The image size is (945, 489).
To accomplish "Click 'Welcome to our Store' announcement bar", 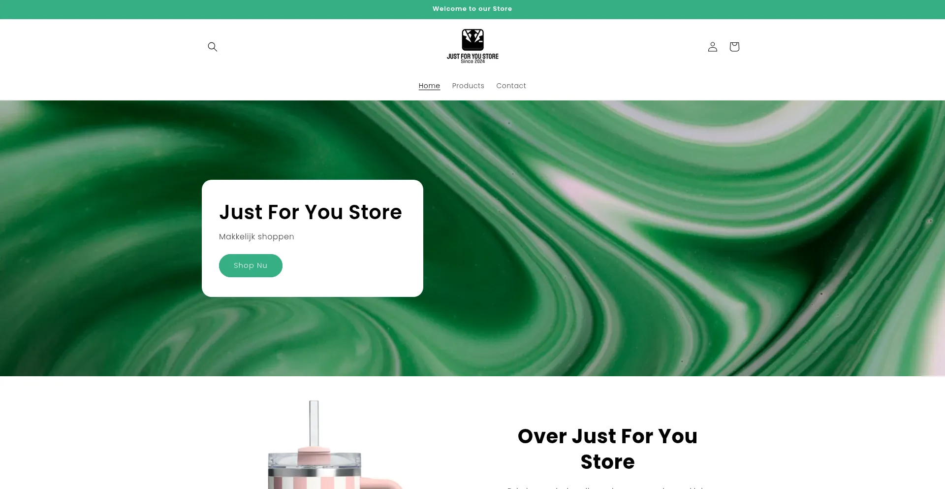I will 472,9.
